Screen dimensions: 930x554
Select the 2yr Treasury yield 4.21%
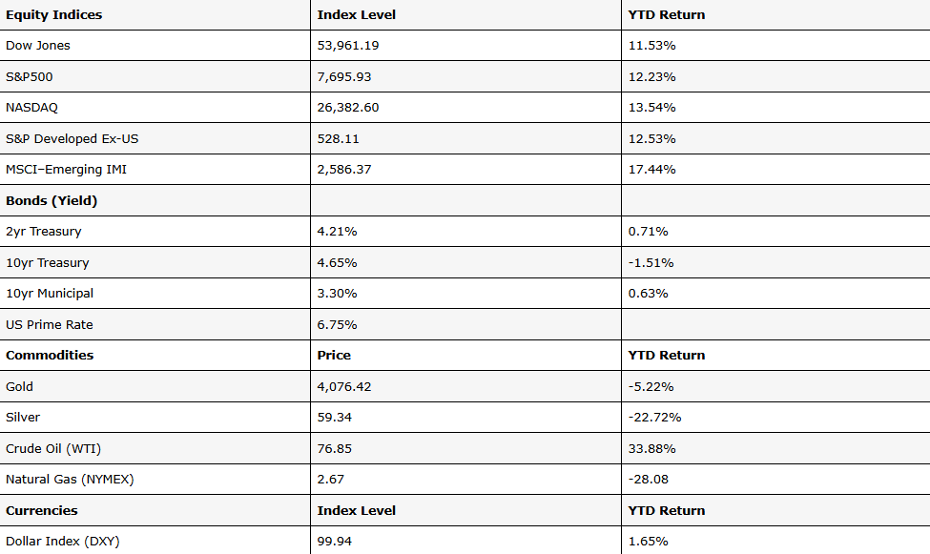tap(337, 232)
